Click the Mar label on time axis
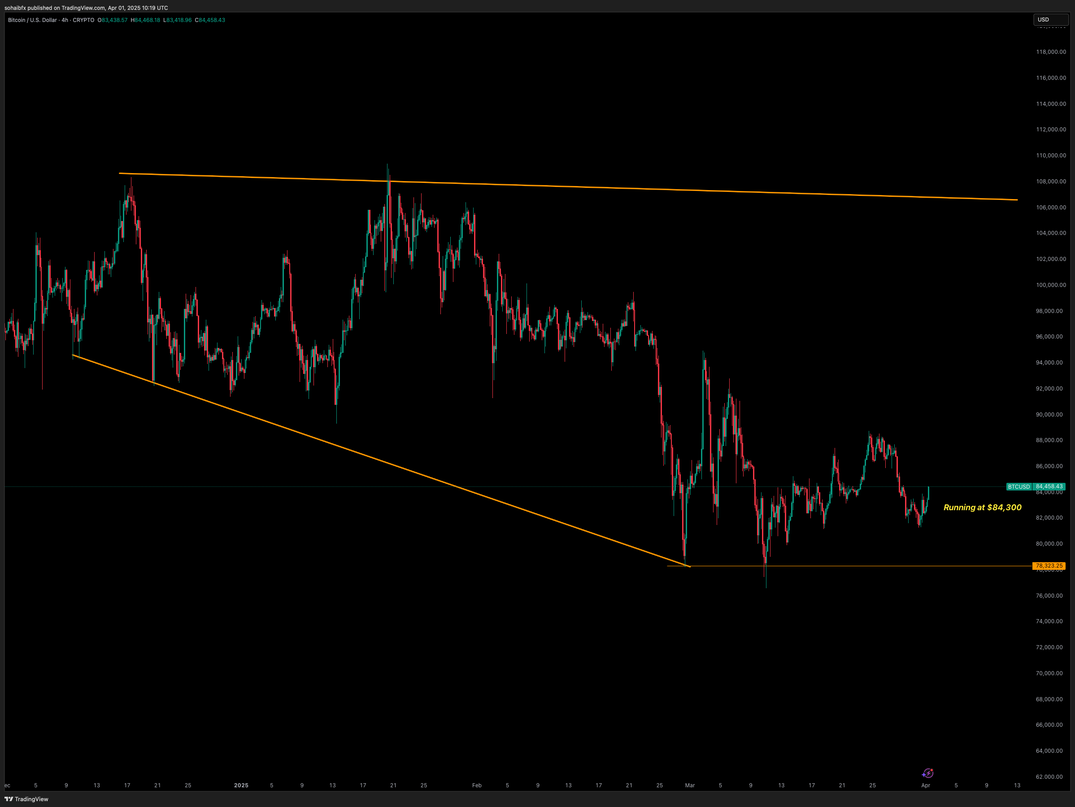 (690, 785)
